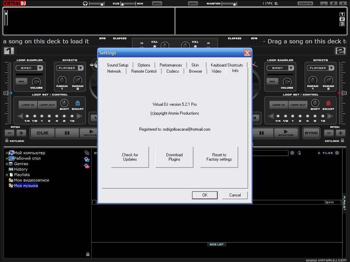Open the SIDE LIST panel tab

pyautogui.click(x=216, y=244)
